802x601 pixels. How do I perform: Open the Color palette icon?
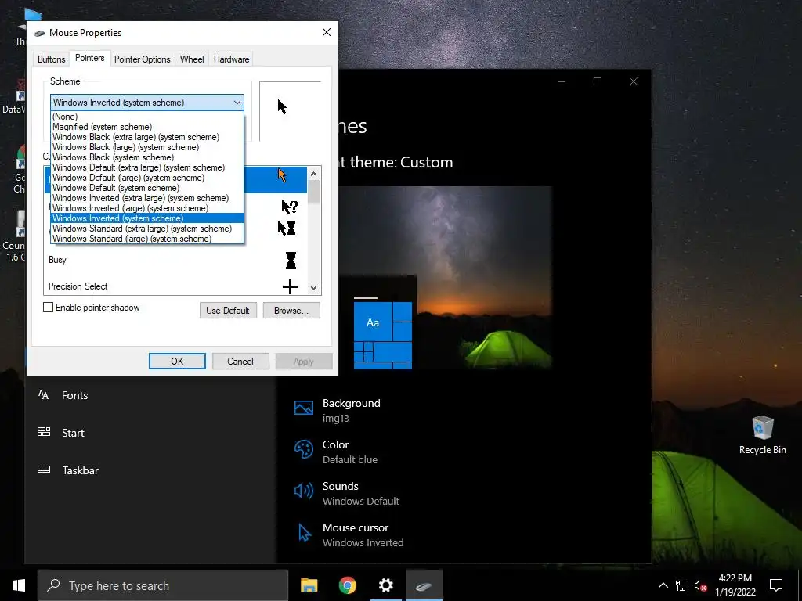pyautogui.click(x=303, y=449)
